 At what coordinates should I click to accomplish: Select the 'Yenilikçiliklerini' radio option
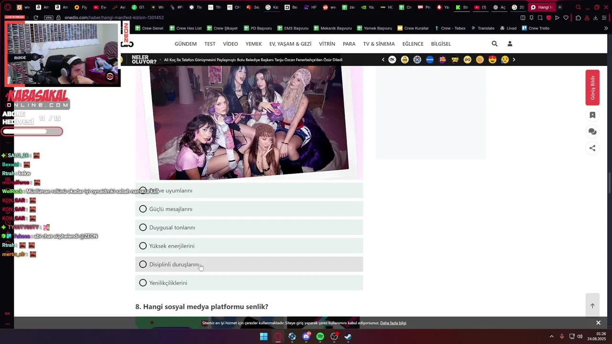coord(249,283)
